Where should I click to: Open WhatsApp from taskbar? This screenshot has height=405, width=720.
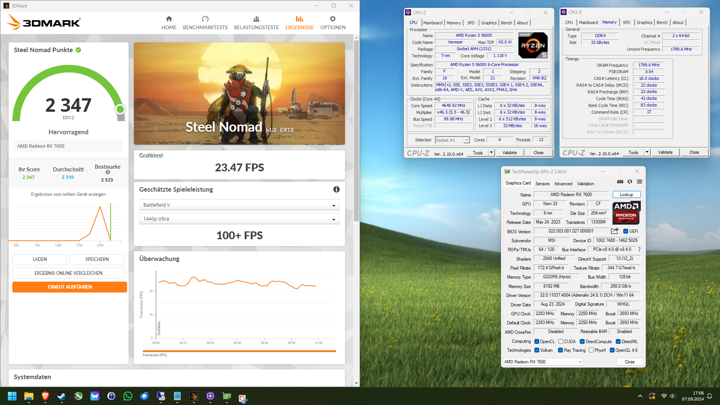coord(128,396)
